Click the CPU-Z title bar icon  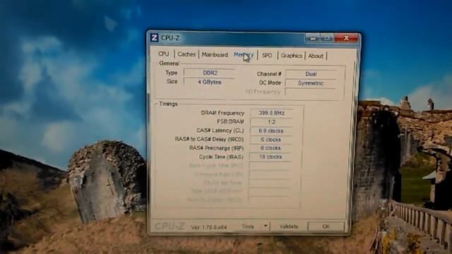pyautogui.click(x=154, y=37)
